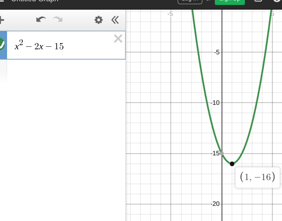Click the green Sign Up button

[x=230, y=1]
